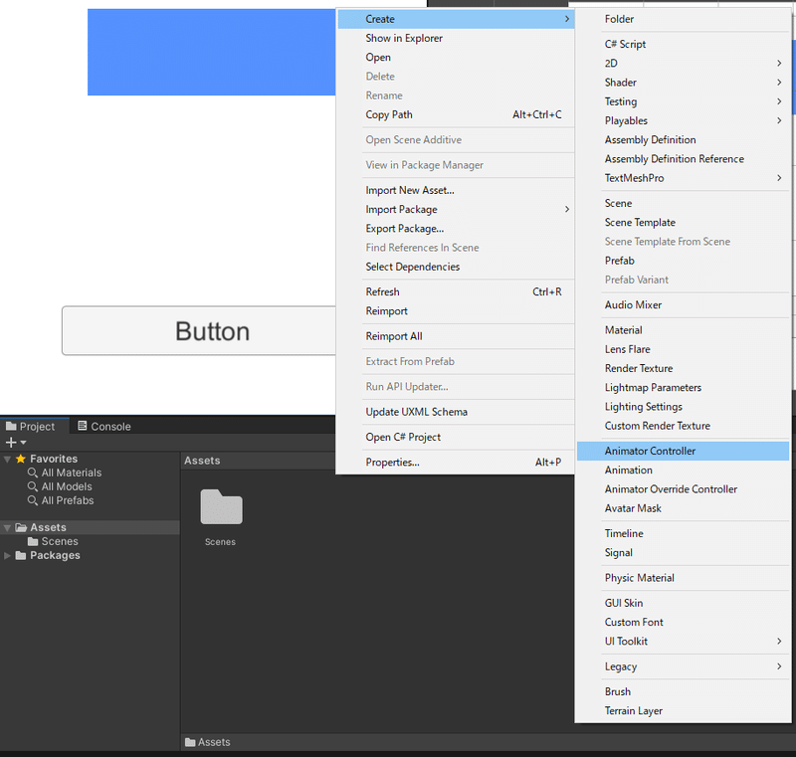Create Lightmap Parameters asset

click(x=683, y=388)
